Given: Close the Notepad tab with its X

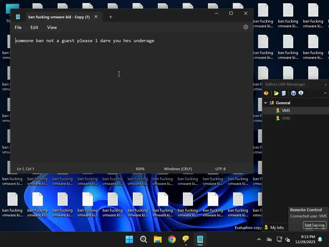Looking at the screenshot, I should pyautogui.click(x=96, y=17).
